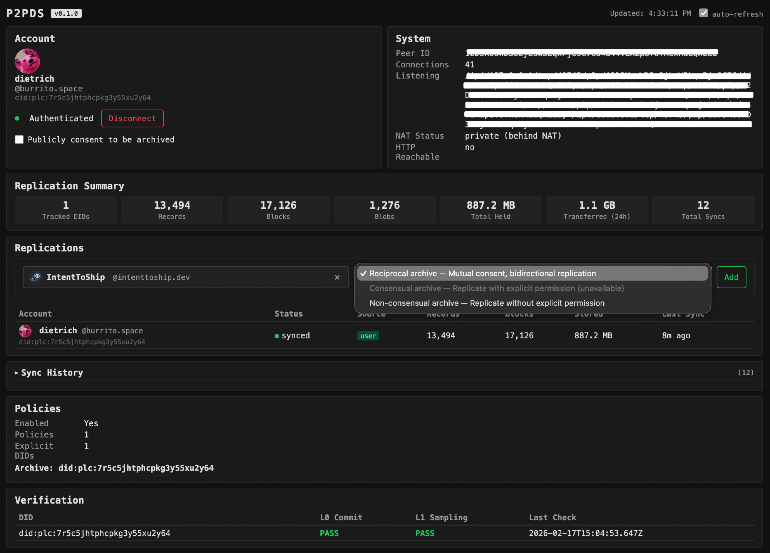This screenshot has height=553, width=770.
Task: Click the user source badge
Action: (368, 336)
